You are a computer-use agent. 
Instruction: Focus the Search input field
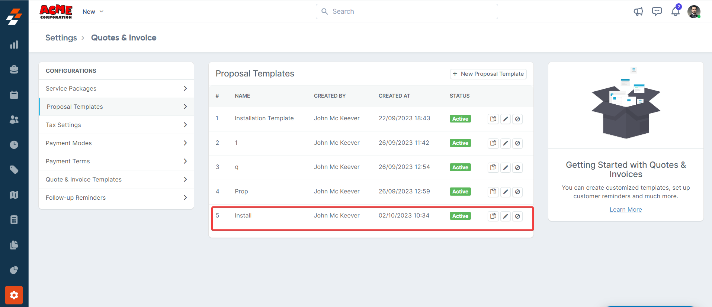click(x=407, y=12)
